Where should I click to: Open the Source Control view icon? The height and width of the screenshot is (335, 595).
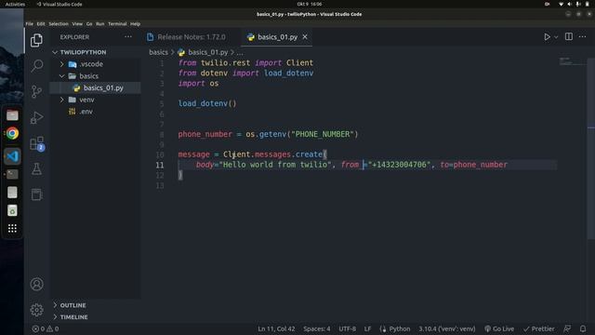tap(36, 91)
